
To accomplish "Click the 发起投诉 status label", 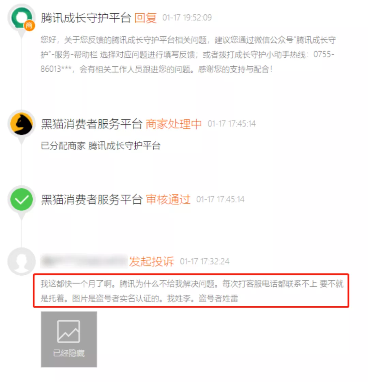I will [152, 261].
